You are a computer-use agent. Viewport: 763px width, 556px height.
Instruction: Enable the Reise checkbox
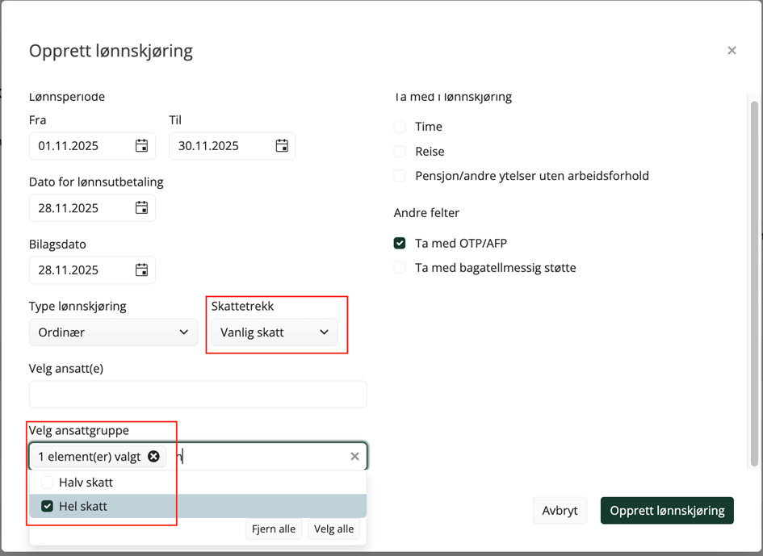pyautogui.click(x=400, y=152)
